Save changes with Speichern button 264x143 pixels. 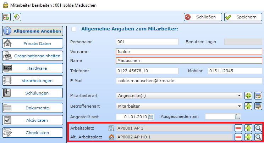coord(243,17)
